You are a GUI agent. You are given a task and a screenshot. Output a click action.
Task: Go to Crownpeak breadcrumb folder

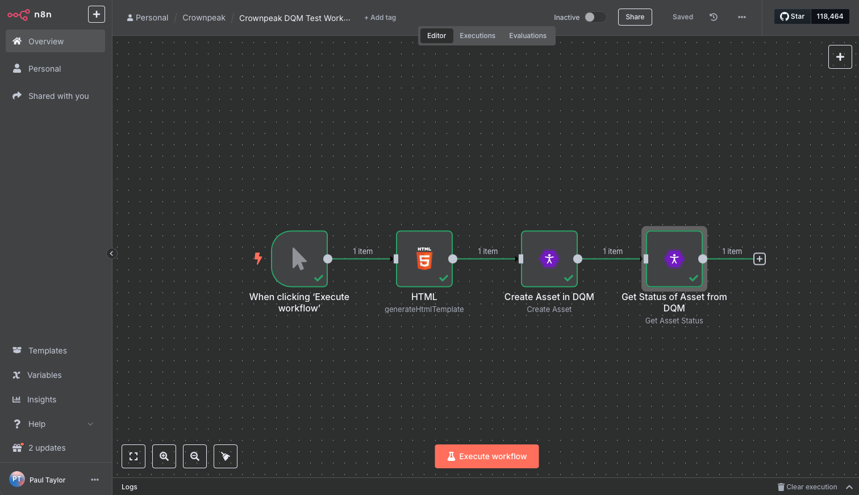coord(204,18)
